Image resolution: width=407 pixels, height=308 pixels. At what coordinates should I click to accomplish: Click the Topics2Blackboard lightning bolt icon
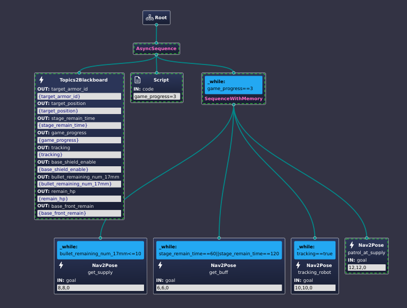click(42, 80)
